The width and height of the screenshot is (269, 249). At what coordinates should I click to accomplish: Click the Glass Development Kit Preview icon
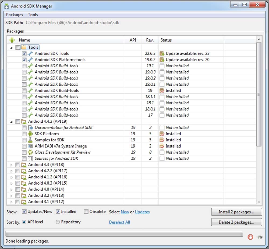click(30, 152)
